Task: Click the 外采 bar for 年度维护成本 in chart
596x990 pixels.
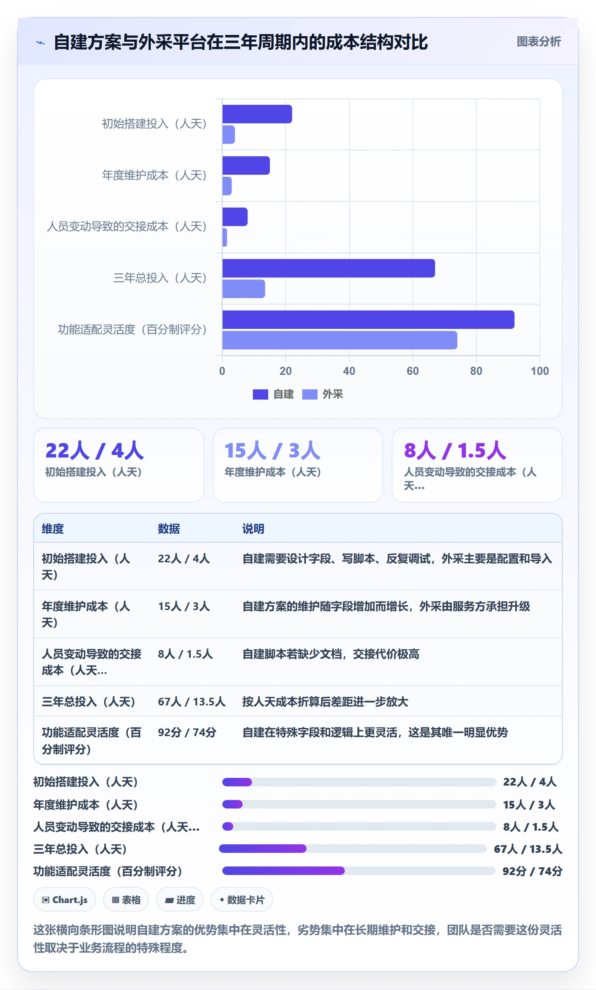Action: [227, 186]
